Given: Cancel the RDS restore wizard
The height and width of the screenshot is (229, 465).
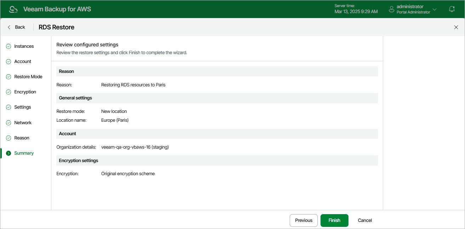Looking at the screenshot, I should click(365, 220).
